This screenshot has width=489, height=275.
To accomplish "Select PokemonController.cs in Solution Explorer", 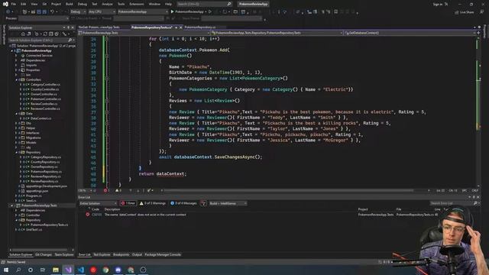I will 46,99.
